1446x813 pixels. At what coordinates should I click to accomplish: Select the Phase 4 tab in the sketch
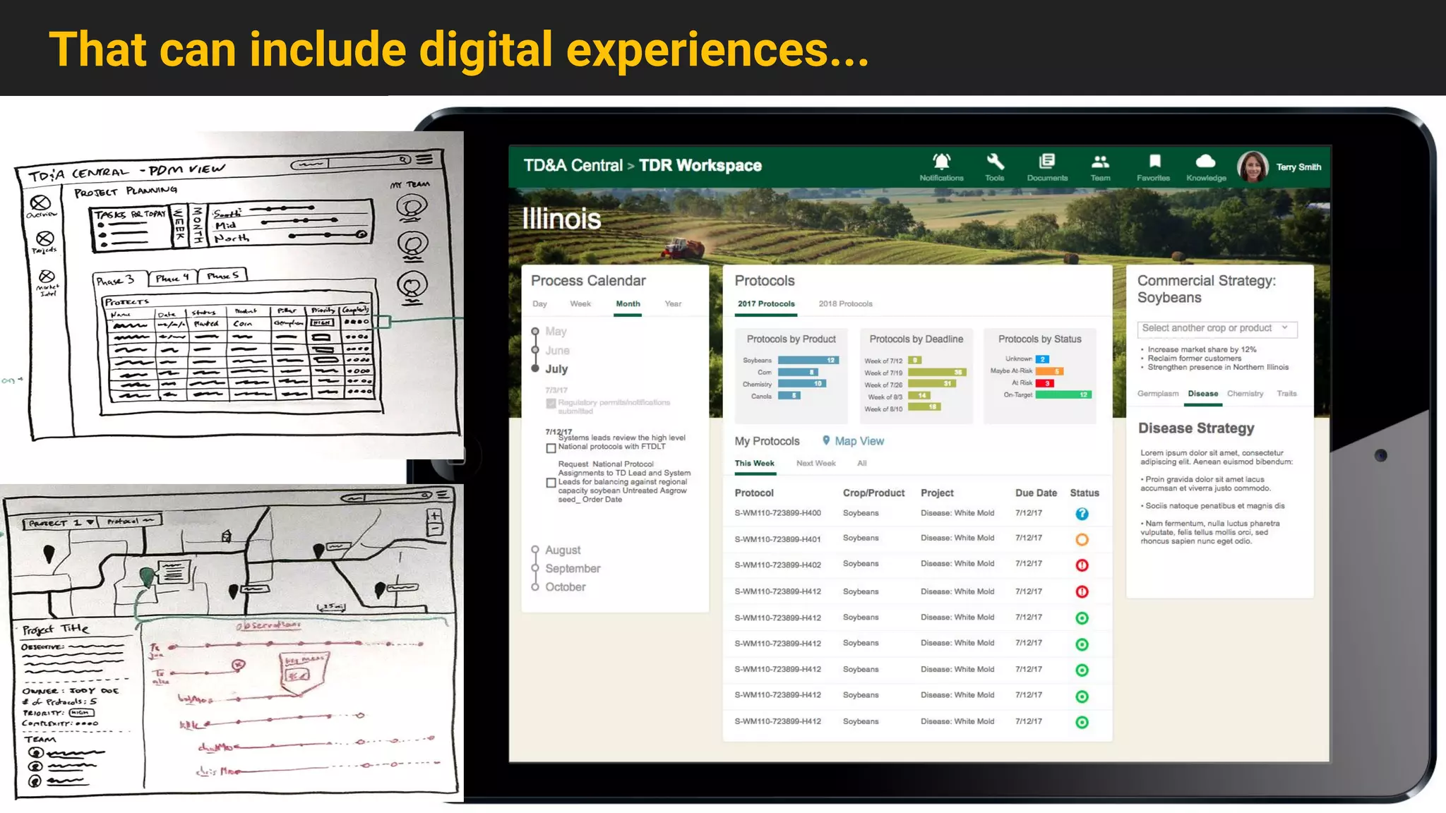(172, 278)
